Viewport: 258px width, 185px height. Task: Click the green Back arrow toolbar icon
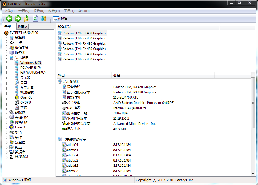[x=9, y=18]
